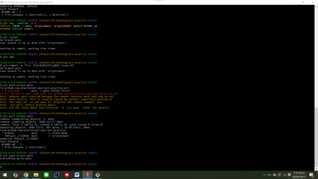This screenshot has height=179, width=318.
Task: Switch to Google Chrome on the taskbar
Action: coord(26,175)
